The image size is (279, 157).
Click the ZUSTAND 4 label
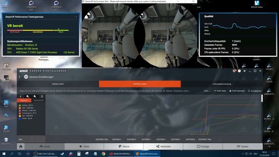pos(161,140)
